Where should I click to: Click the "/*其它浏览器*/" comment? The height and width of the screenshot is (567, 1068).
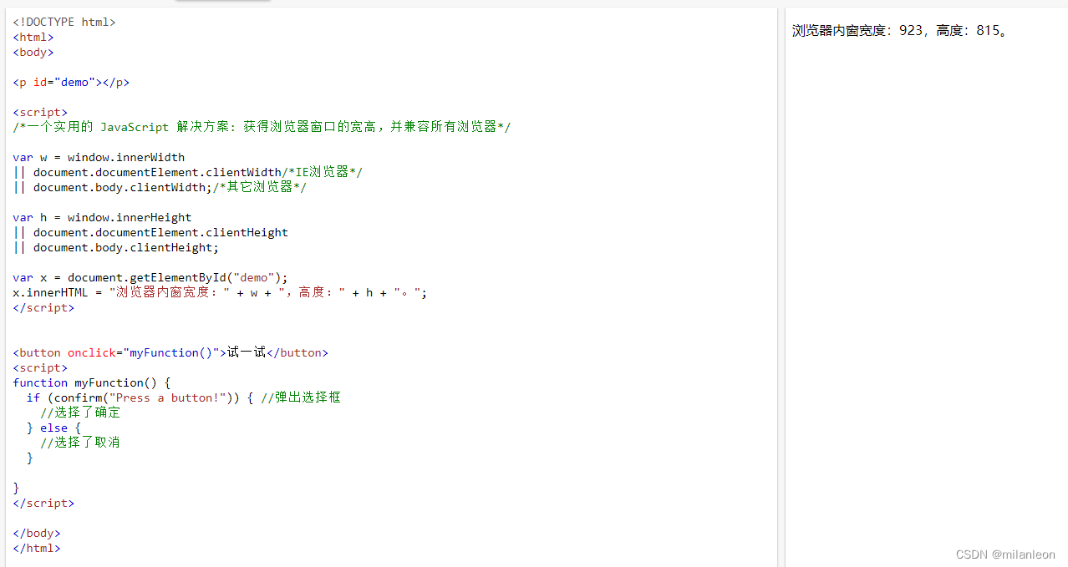260,187
